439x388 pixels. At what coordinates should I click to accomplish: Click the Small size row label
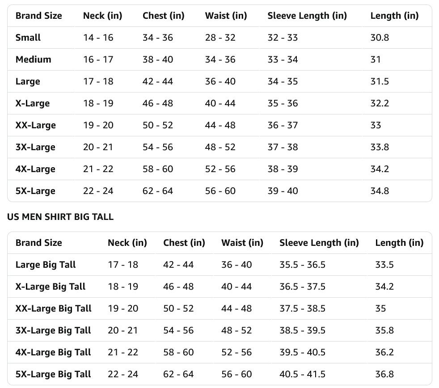(x=28, y=38)
